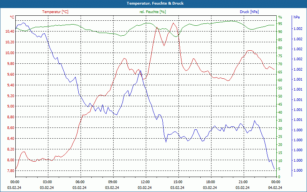Screen dimensions: 307x192
Task: Click the '15:00' time axis label
Action: click(178, 182)
